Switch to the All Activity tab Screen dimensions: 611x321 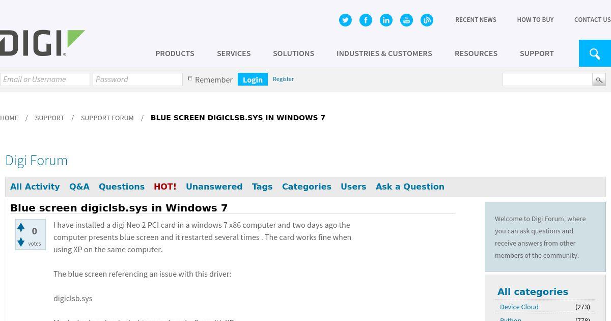click(35, 186)
